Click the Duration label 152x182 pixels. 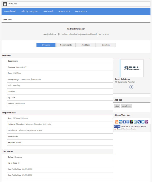pyautogui.click(x=11, y=92)
